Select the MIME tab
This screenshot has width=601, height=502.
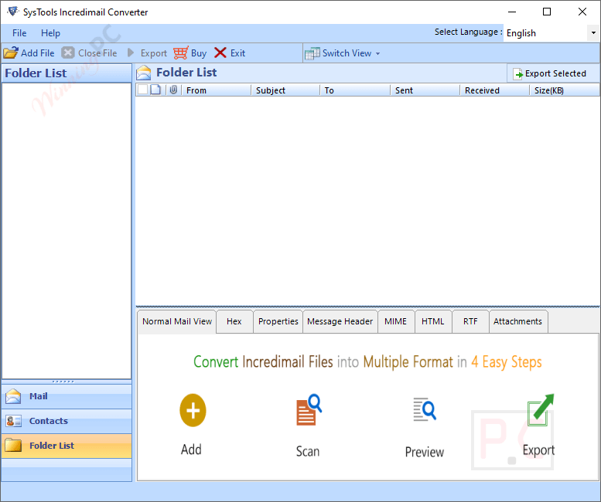(395, 321)
